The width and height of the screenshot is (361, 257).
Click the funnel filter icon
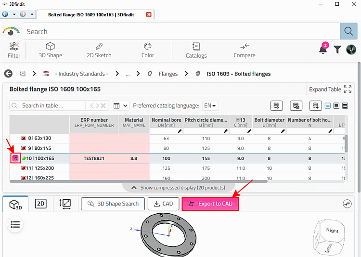(x=337, y=49)
